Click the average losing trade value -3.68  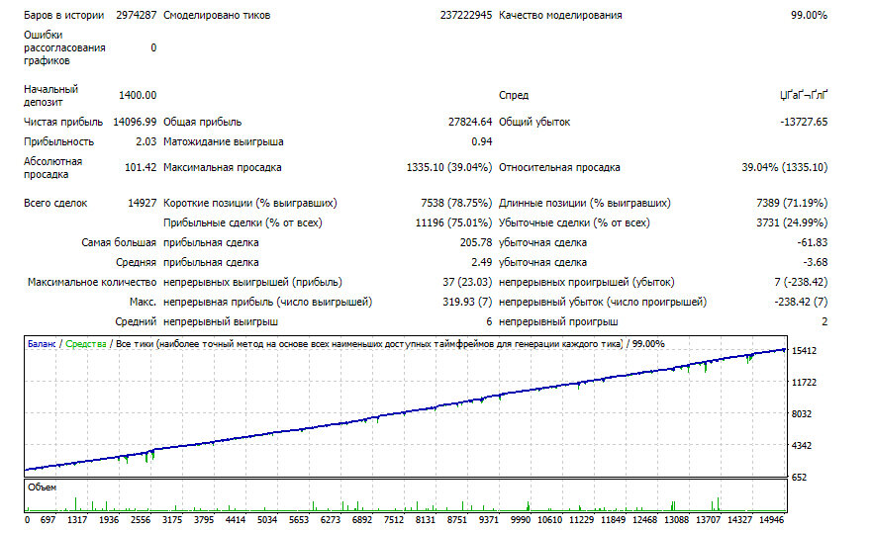click(x=815, y=262)
